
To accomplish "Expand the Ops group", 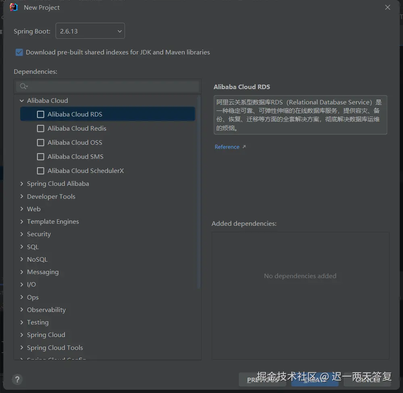I will click(22, 297).
